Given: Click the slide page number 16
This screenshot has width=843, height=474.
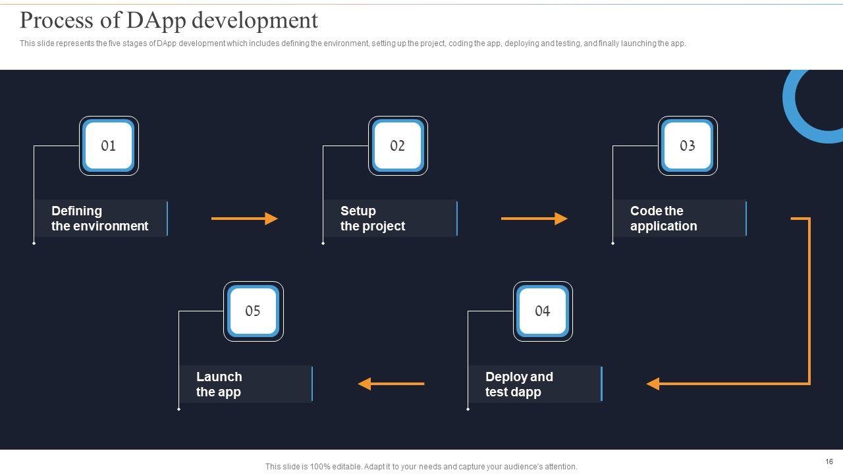Looking at the screenshot, I should (829, 461).
